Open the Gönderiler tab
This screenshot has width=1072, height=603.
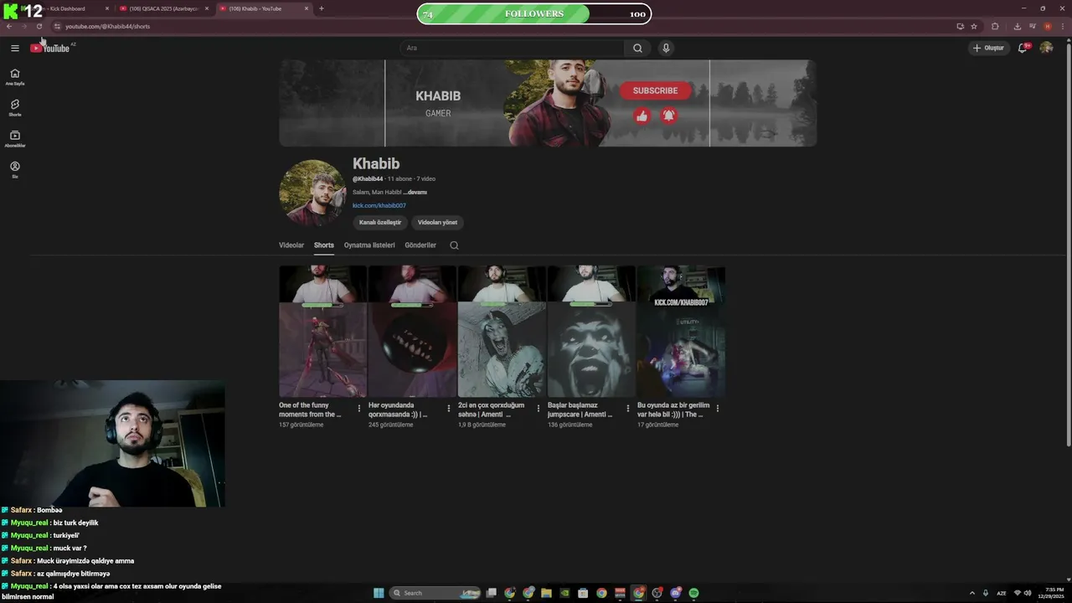click(420, 245)
